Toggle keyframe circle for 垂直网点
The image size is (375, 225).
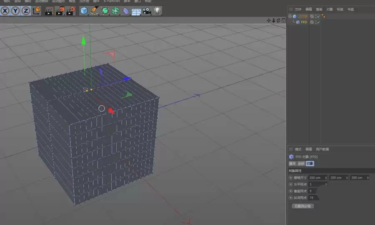tap(290, 191)
